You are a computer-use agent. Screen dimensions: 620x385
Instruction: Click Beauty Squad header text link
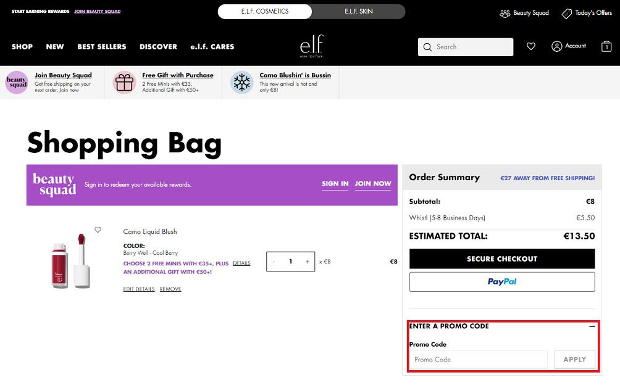(x=531, y=12)
